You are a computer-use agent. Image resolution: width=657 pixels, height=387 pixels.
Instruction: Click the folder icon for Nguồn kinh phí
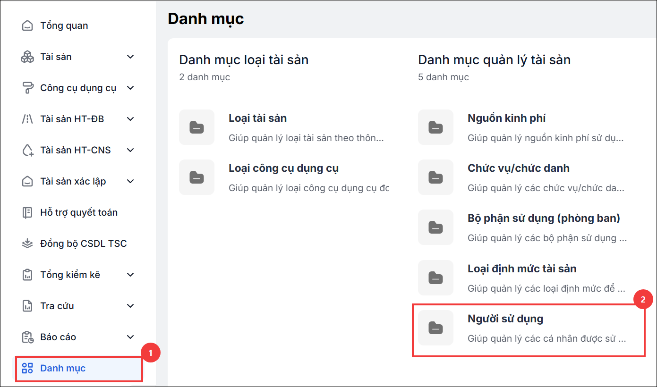pyautogui.click(x=435, y=127)
